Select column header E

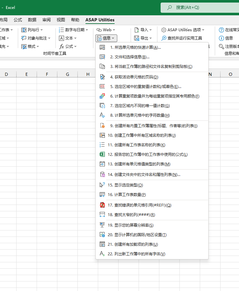tap(26, 74)
